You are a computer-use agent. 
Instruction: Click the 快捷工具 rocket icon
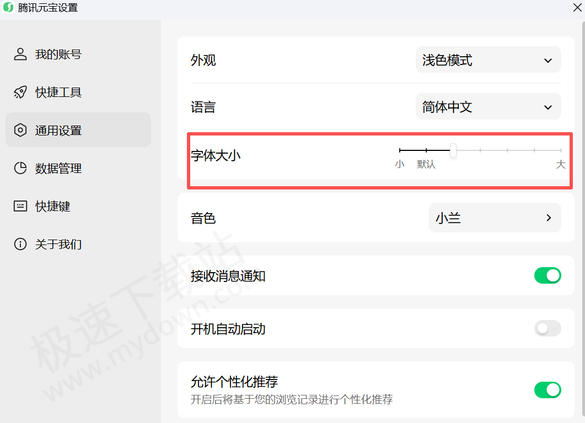pyautogui.click(x=20, y=92)
